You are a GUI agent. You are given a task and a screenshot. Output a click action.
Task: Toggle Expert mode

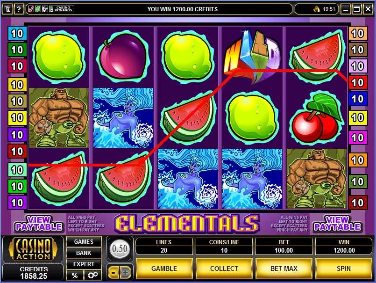[84, 264]
